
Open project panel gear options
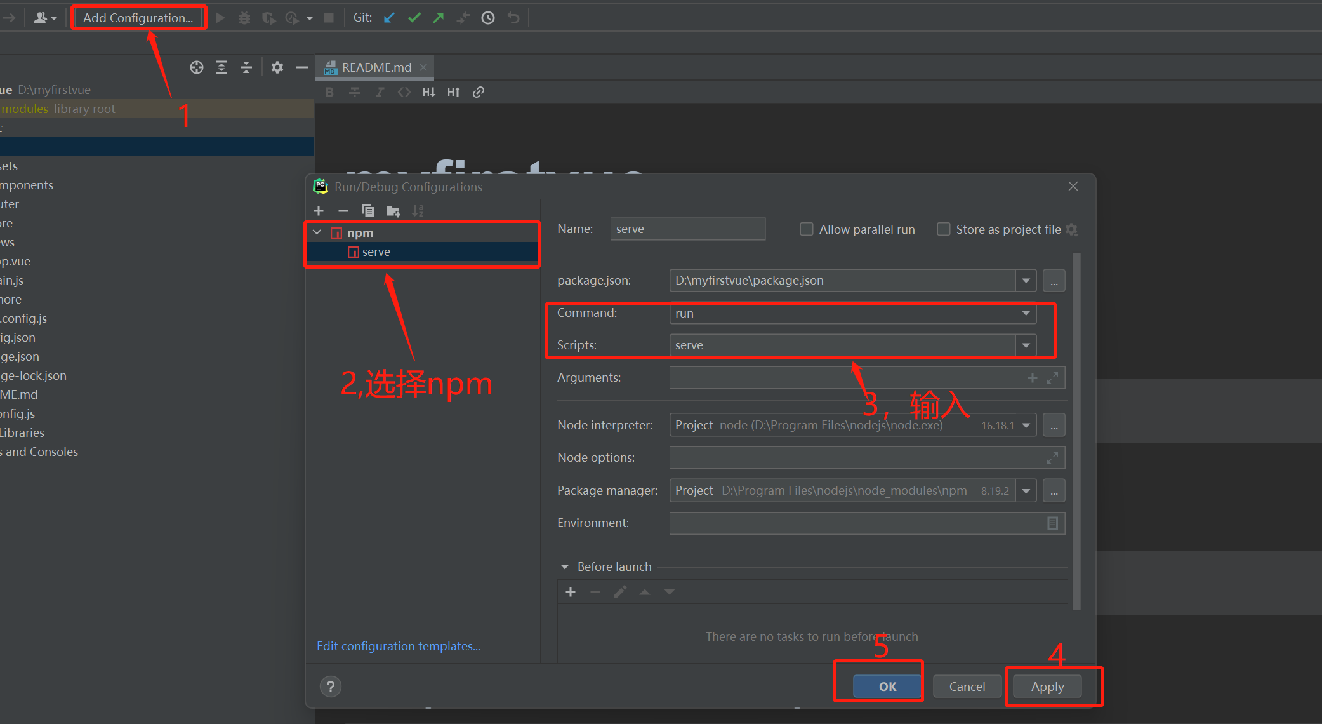[x=277, y=67]
